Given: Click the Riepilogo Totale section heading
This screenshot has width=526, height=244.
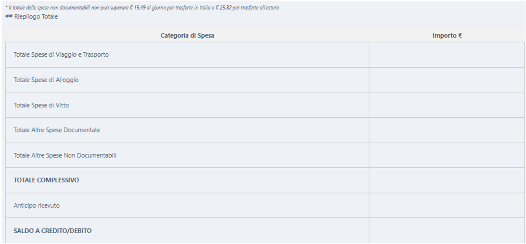Looking at the screenshot, I should 31,16.
